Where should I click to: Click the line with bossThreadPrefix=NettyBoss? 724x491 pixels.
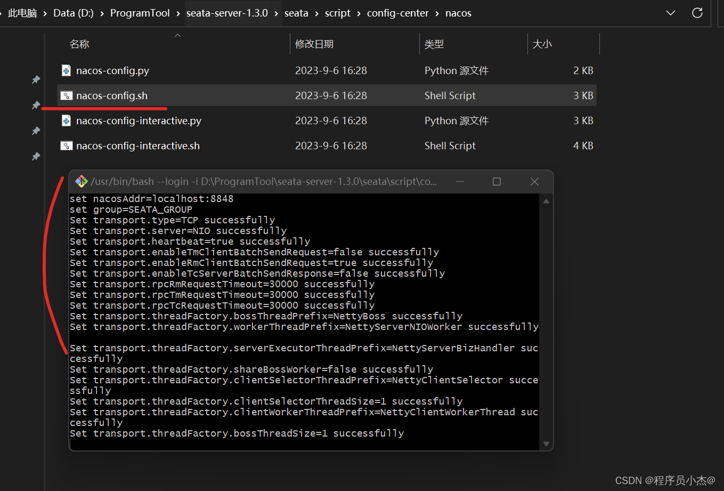point(266,316)
